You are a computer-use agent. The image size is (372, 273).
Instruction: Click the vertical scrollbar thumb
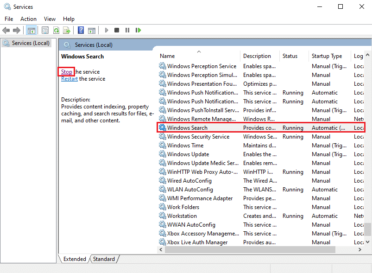[367, 229]
